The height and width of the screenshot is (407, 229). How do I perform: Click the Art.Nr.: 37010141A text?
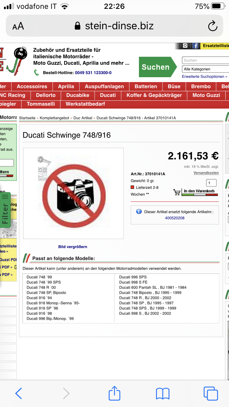[148, 174]
